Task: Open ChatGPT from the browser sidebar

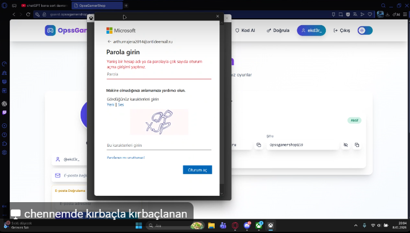Action: [5, 103]
